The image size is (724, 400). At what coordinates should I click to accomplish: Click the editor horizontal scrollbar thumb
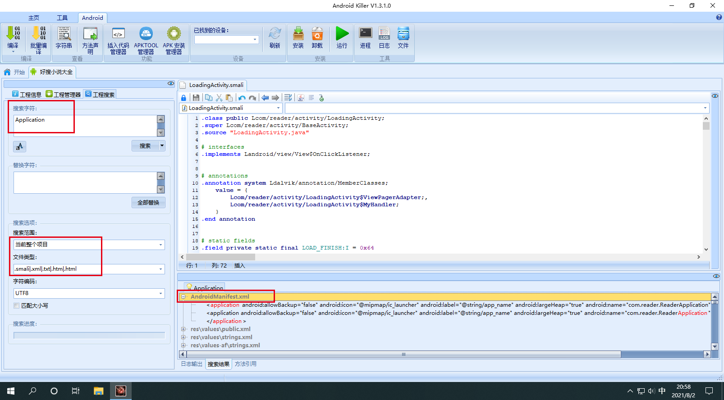pos(220,257)
